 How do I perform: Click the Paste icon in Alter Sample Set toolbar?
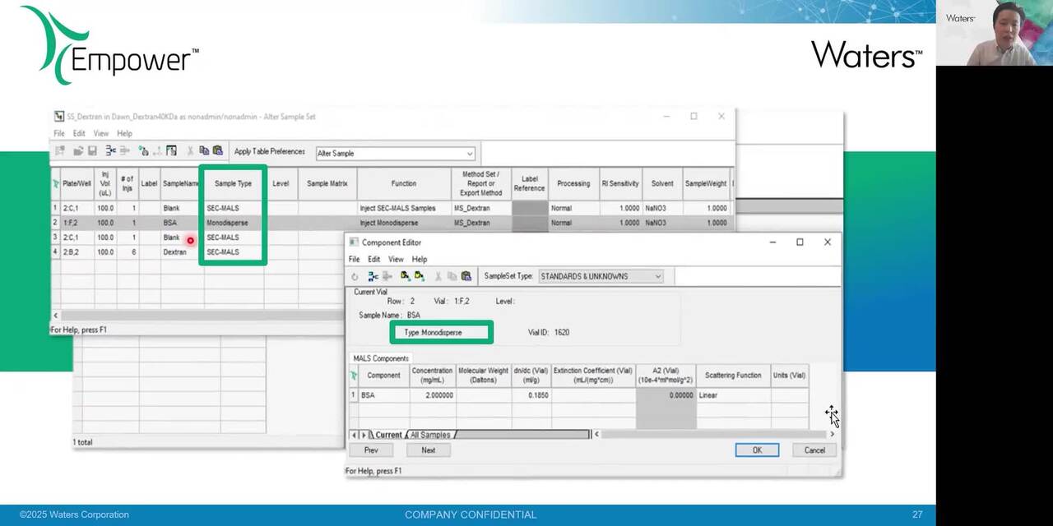[217, 151]
